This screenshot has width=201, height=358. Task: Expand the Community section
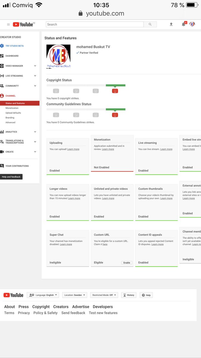coord(35,86)
